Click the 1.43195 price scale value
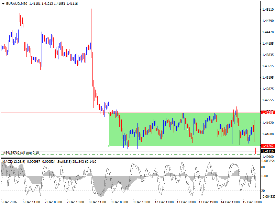Image resolution: width=275 pixels, height=206 pixels. pos(268,78)
